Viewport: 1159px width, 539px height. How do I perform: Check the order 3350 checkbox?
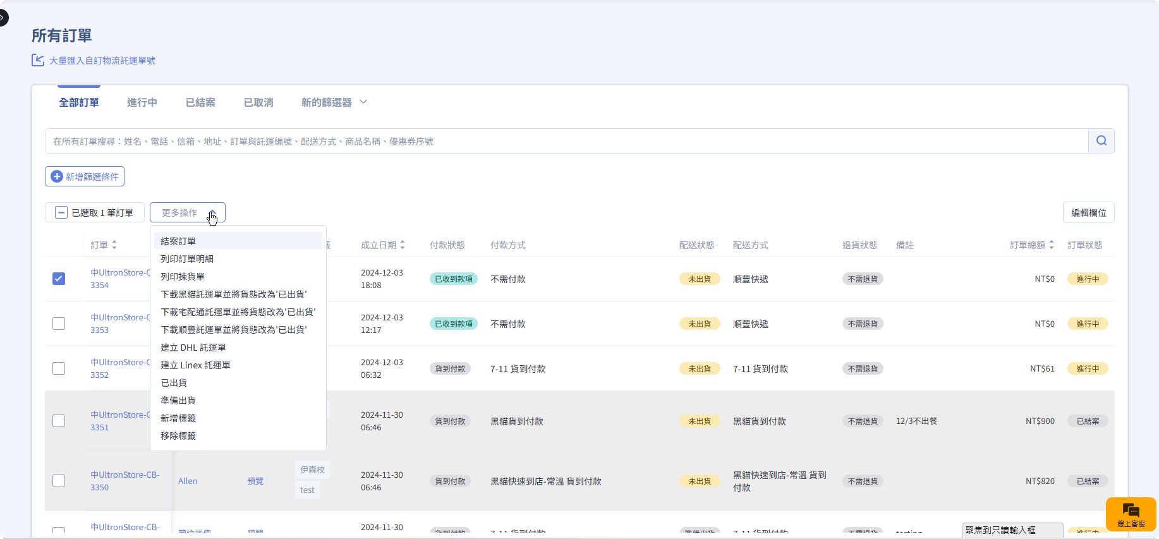point(59,481)
